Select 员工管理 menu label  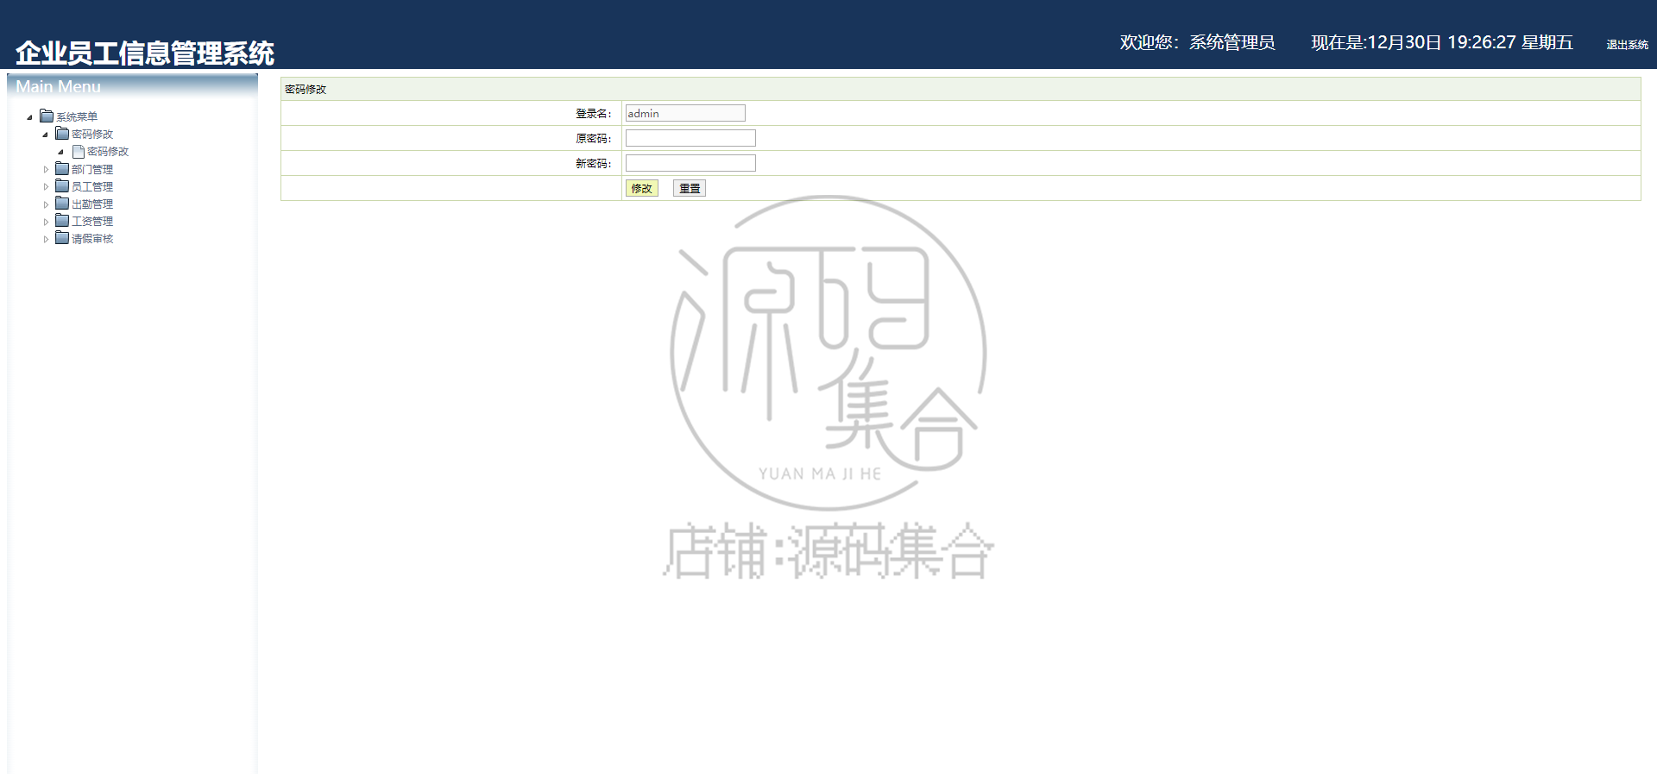pyautogui.click(x=92, y=187)
